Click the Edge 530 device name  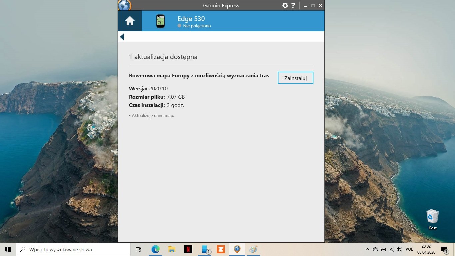point(191,19)
